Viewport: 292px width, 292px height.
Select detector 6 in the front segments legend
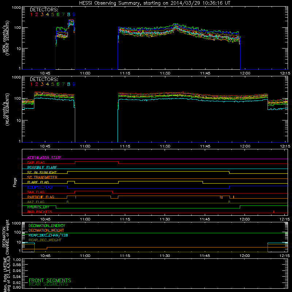[x=58, y=15]
